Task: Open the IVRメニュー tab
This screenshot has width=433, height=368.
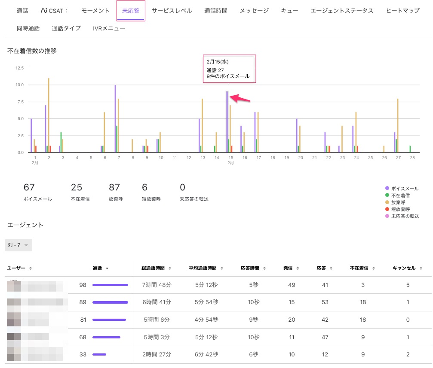Action: point(109,28)
